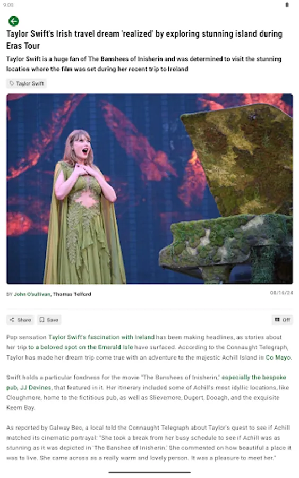
Task: Open the Co Mayo link
Action: click(x=278, y=357)
